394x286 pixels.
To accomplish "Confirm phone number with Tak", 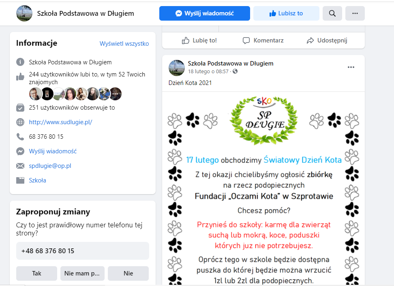I will (37, 273).
